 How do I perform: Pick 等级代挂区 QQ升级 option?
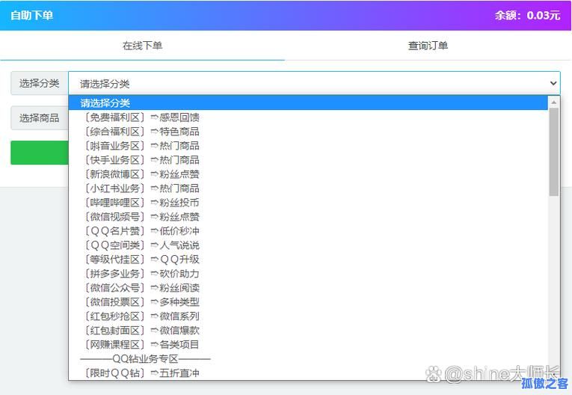click(308, 260)
